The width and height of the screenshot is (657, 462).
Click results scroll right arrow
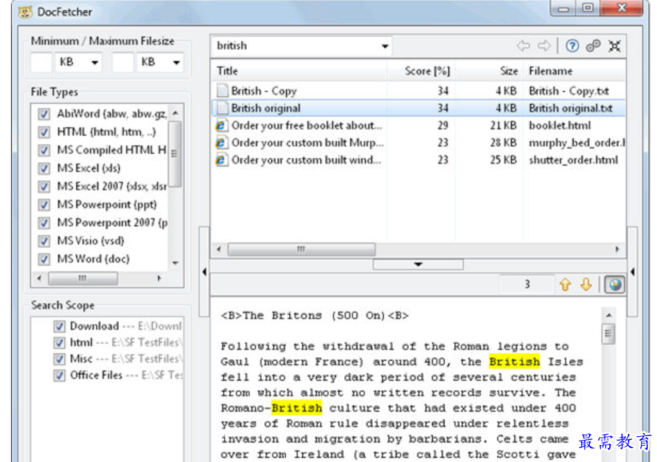point(617,249)
